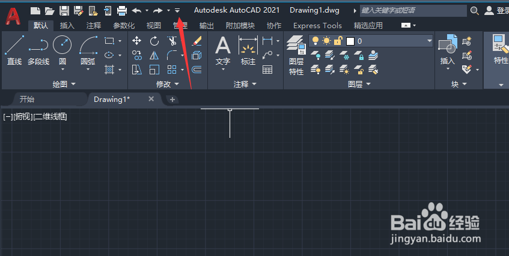Viewport: 509px width, 256px height.
Task: Click the 插入 Insert block button
Action: point(448,50)
